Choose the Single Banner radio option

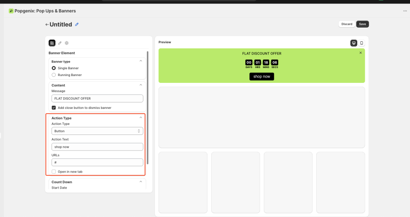pos(54,68)
